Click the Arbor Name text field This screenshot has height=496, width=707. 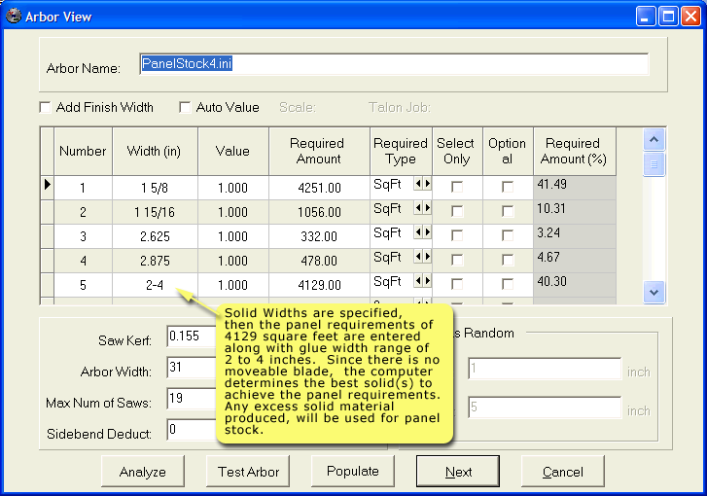coord(393,64)
